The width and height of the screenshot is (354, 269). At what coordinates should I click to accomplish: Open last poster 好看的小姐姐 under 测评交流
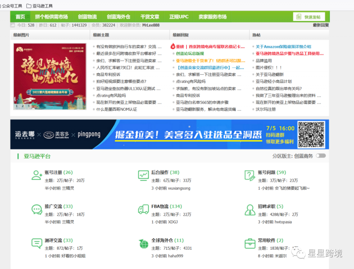(x=73, y=256)
